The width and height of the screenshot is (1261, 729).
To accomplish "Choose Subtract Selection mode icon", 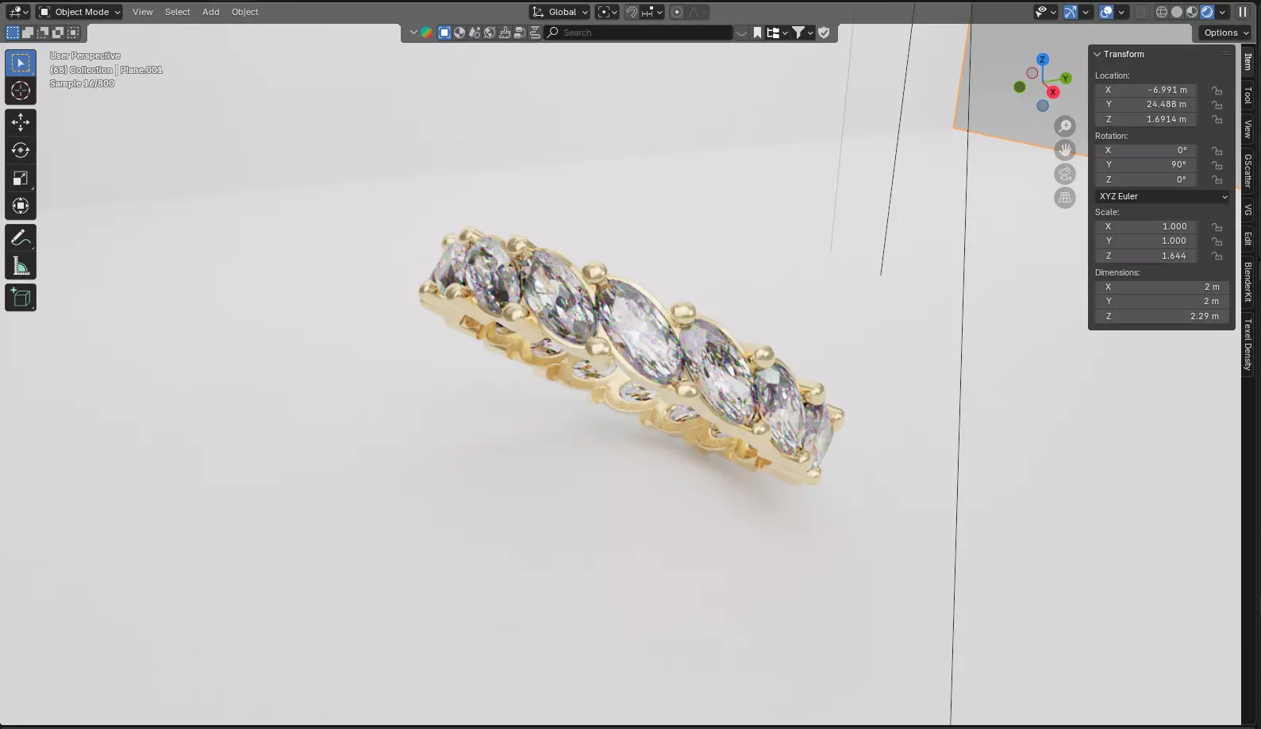I will point(43,33).
